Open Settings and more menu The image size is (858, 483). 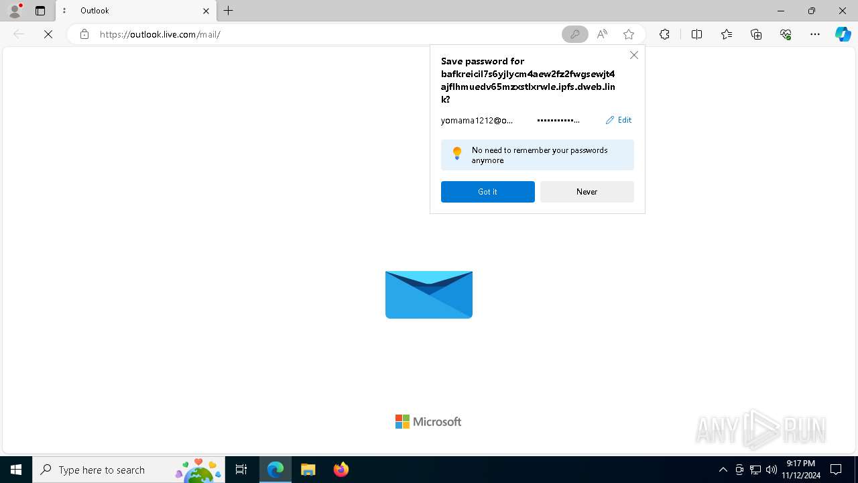(815, 34)
